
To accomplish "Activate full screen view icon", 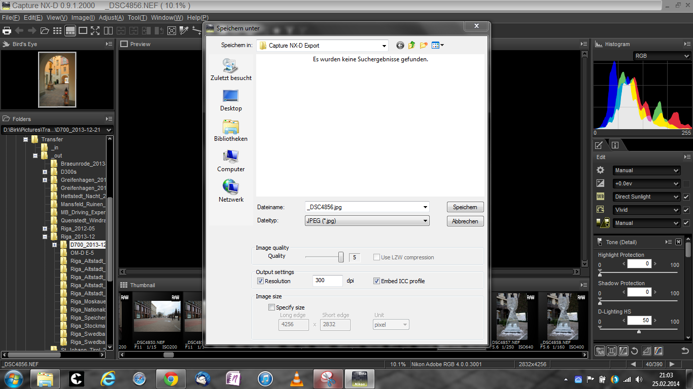I will 95,30.
